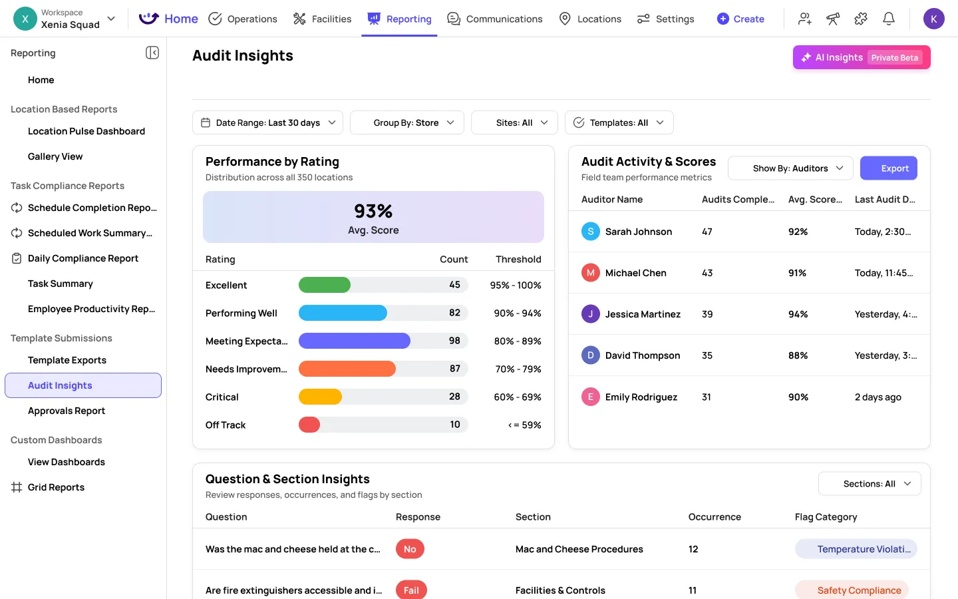
Task: Open the Communications menu
Action: [495, 19]
